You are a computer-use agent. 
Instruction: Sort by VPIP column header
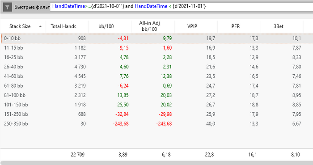click(x=196, y=26)
